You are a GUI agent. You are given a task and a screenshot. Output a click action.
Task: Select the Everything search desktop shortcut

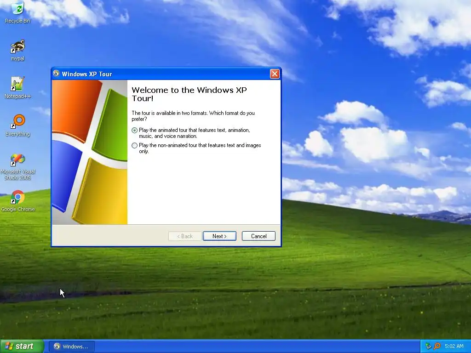coord(18,125)
